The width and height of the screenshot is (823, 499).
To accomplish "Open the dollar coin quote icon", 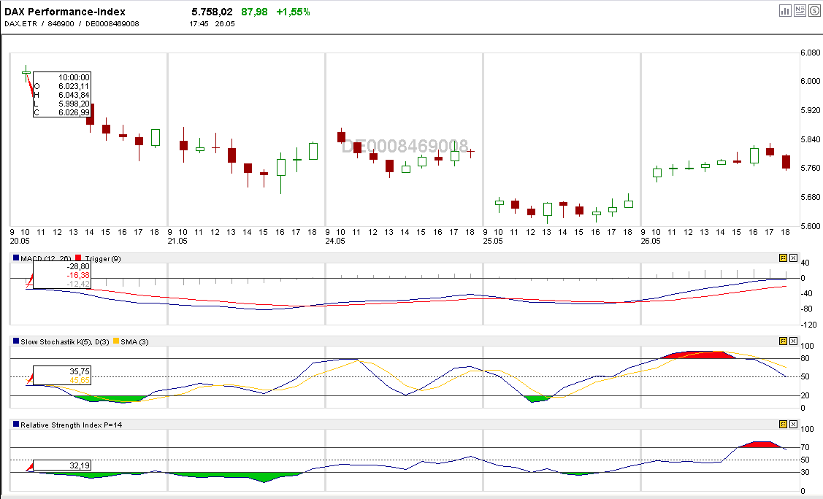I will coord(815,10).
